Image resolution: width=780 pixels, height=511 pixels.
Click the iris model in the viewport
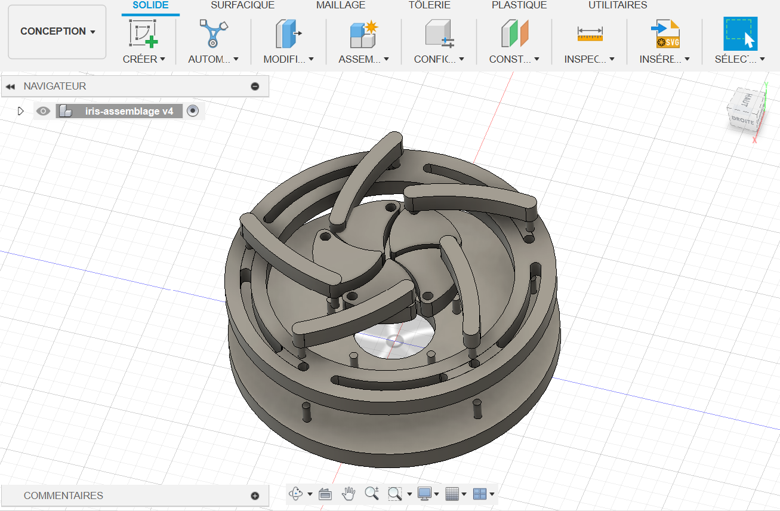tap(391, 298)
